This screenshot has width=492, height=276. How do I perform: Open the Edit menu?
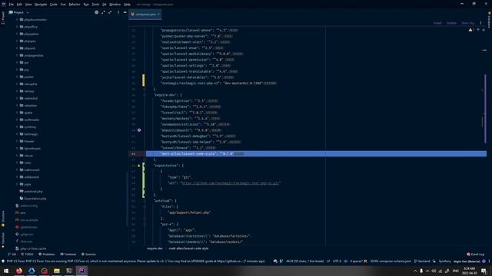pyautogui.click(x=19, y=5)
